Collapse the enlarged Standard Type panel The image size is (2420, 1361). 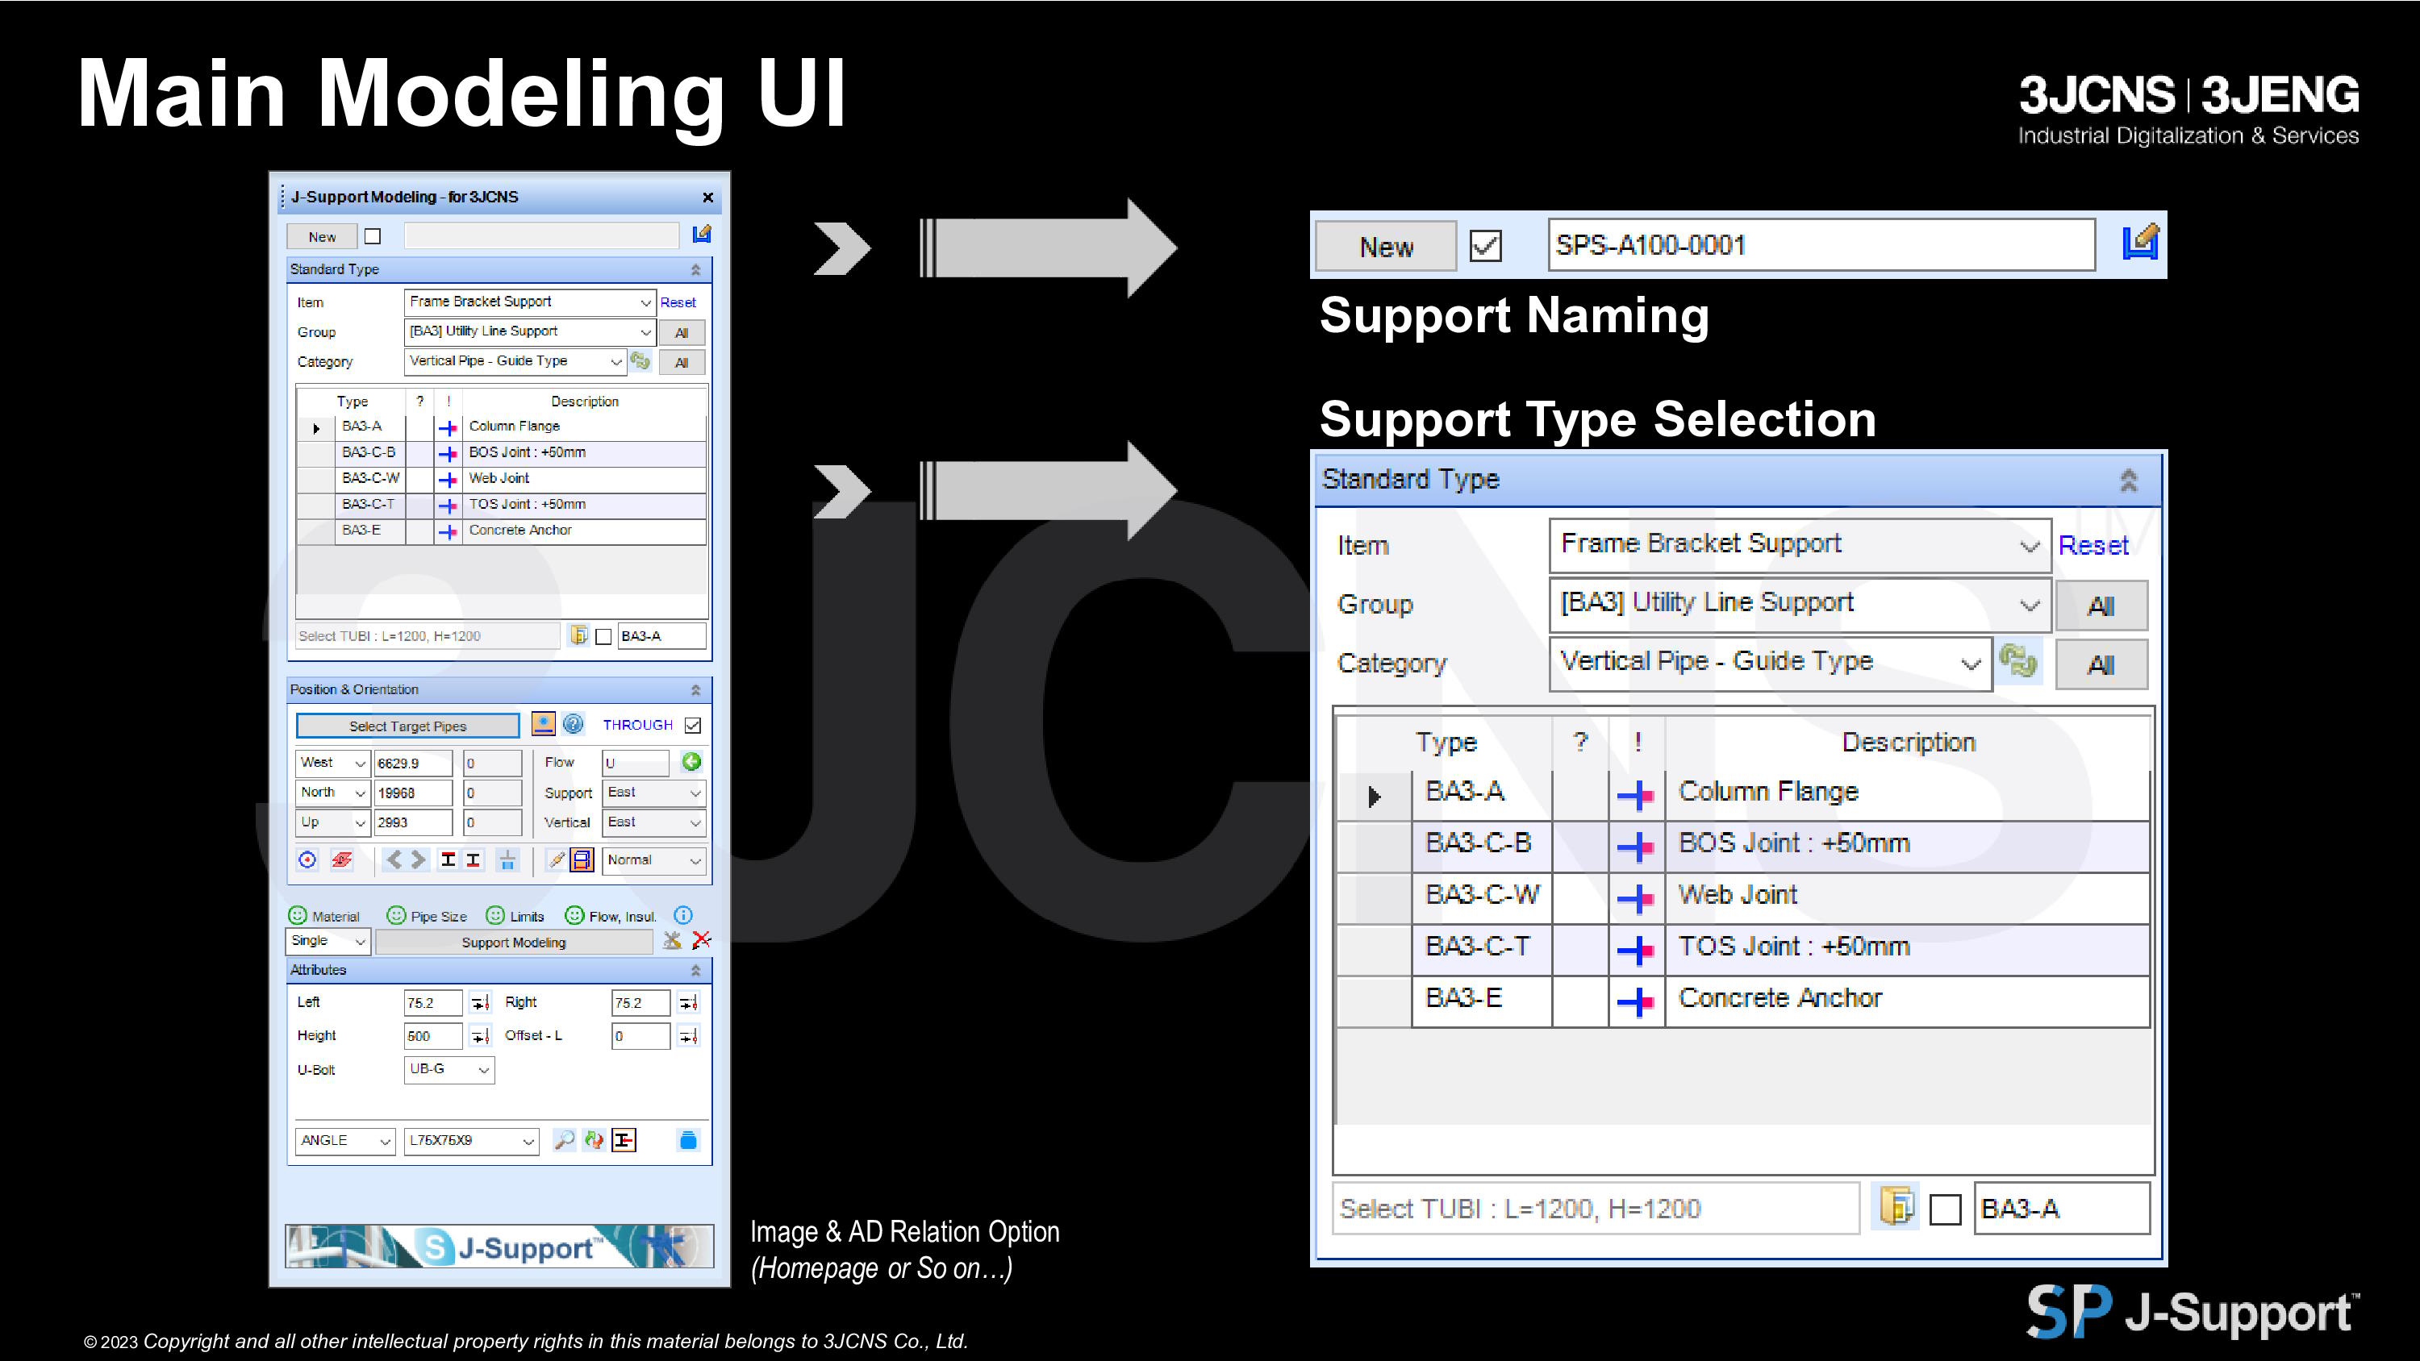tap(2129, 480)
